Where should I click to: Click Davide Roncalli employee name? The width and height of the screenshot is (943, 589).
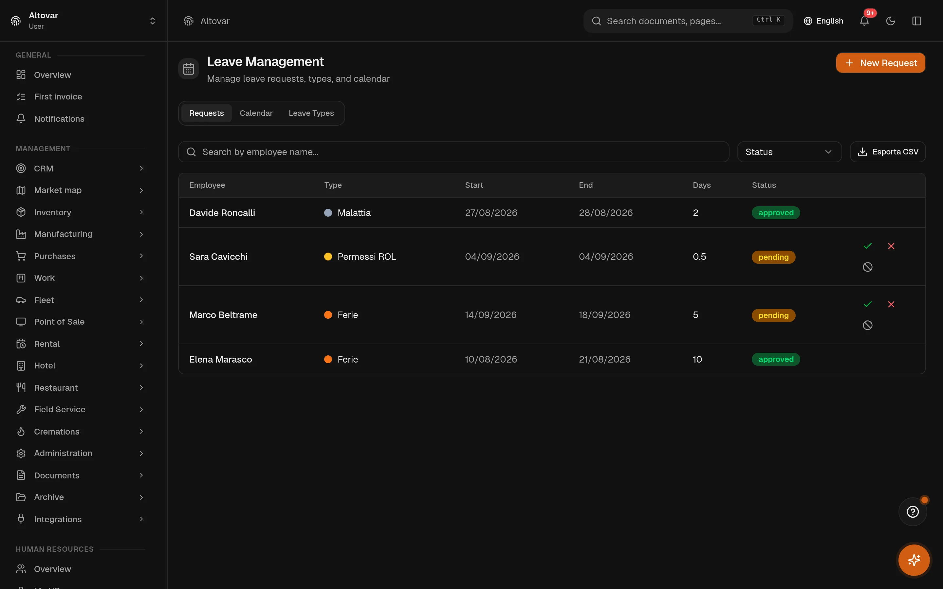pyautogui.click(x=222, y=213)
